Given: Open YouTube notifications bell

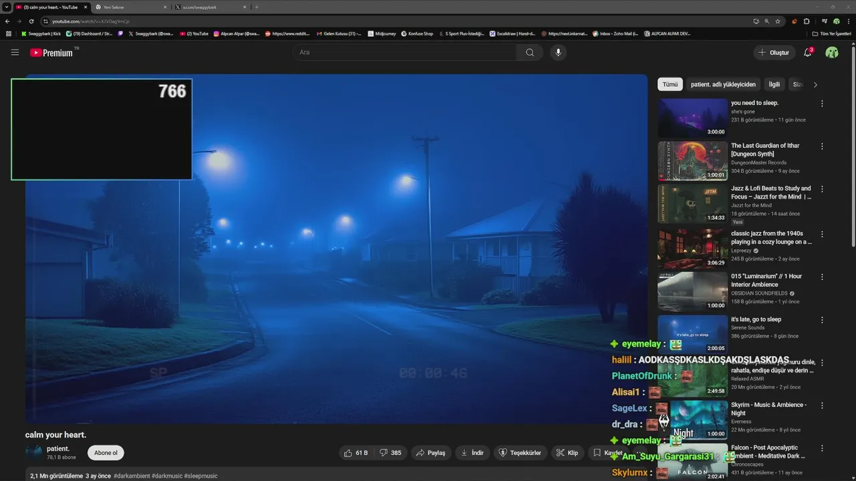Looking at the screenshot, I should point(808,52).
